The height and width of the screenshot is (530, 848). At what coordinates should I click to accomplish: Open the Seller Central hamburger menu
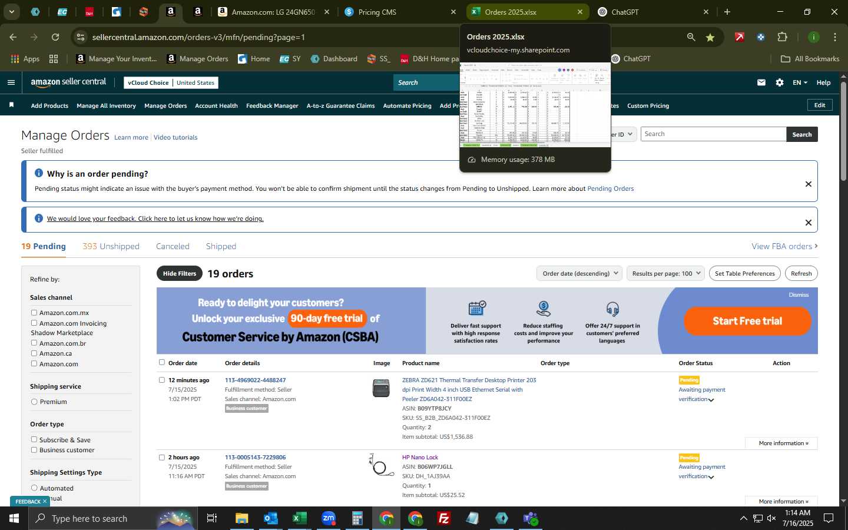tap(11, 82)
